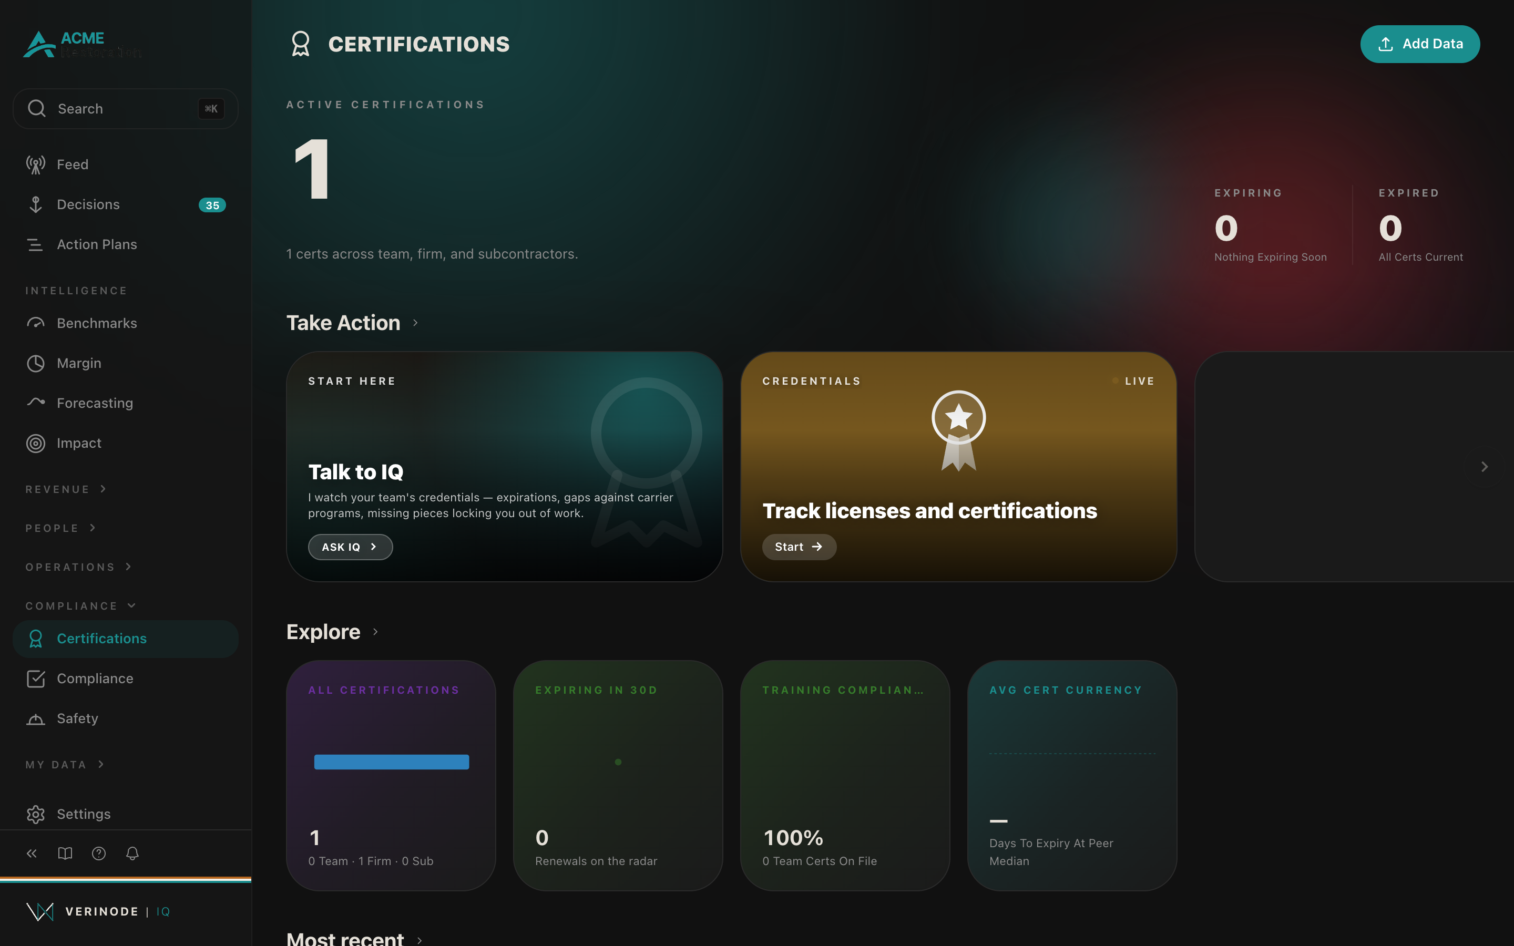This screenshot has width=1514, height=946.
Task: Open the Explore section chevron
Action: click(375, 632)
